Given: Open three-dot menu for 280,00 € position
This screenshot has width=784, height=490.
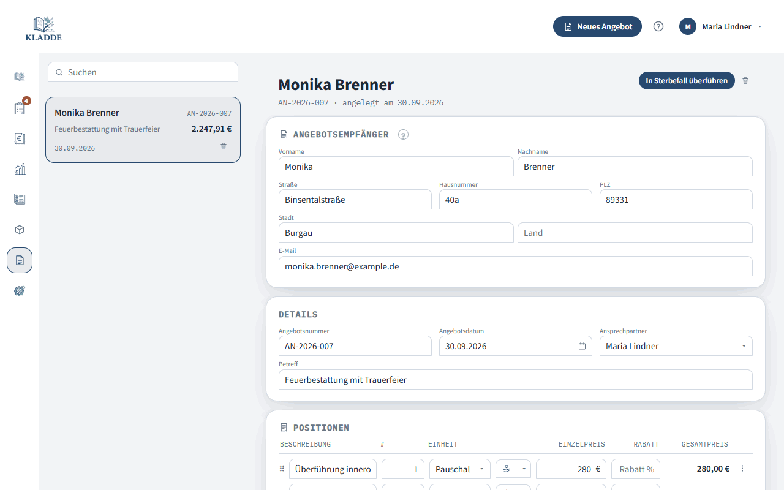Looking at the screenshot, I should coord(742,469).
